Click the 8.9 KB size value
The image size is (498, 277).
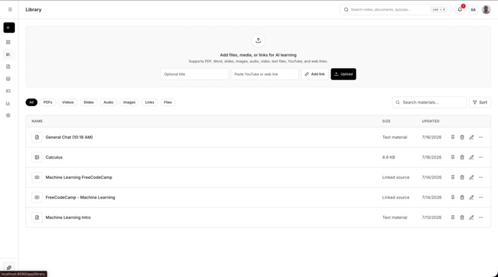point(389,157)
